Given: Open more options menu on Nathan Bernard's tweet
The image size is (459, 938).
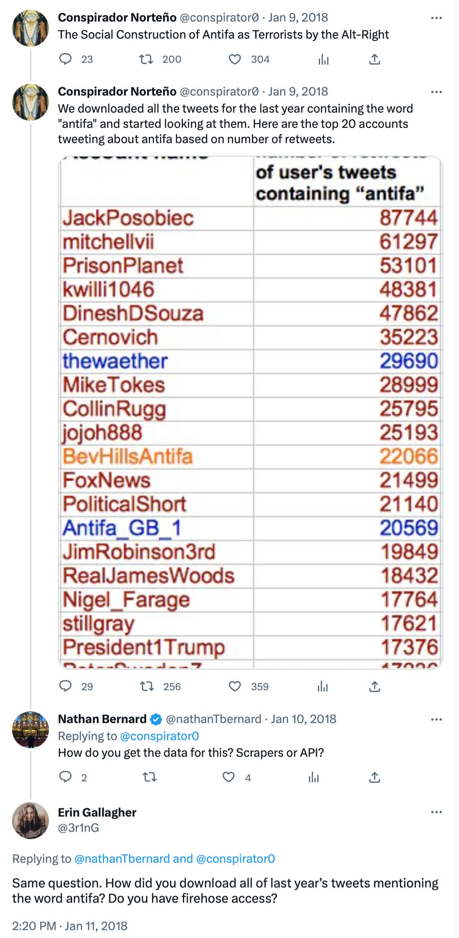Looking at the screenshot, I should 436,719.
